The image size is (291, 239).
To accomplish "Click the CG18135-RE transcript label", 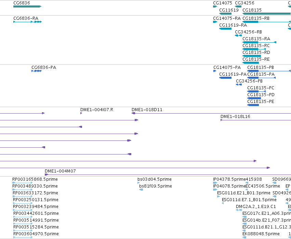I will point(256,59).
